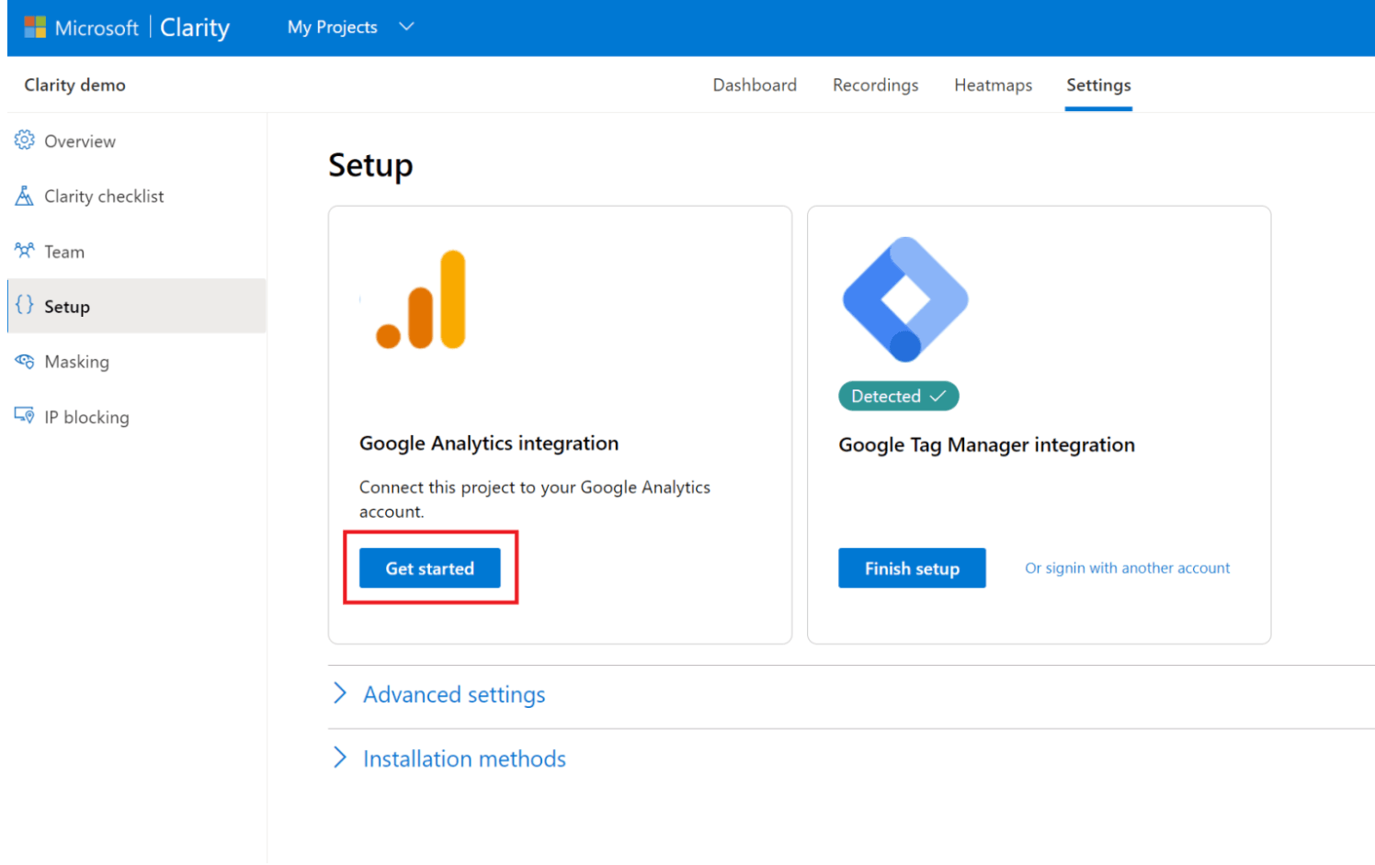Click the Detected status badge
Image resolution: width=1375 pixels, height=865 pixels.
pyautogui.click(x=898, y=396)
